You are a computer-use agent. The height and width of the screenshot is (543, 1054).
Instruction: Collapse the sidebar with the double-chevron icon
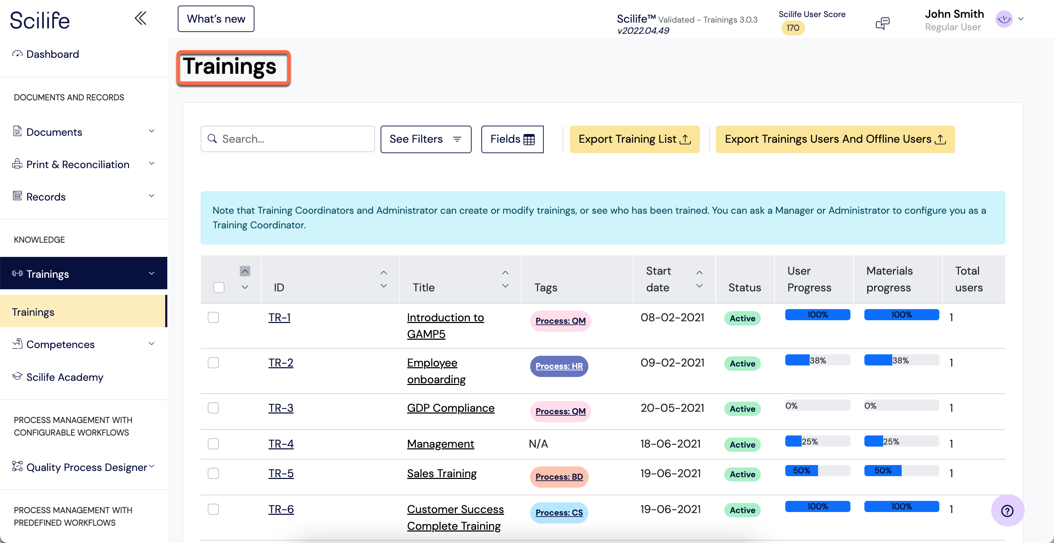click(x=140, y=18)
